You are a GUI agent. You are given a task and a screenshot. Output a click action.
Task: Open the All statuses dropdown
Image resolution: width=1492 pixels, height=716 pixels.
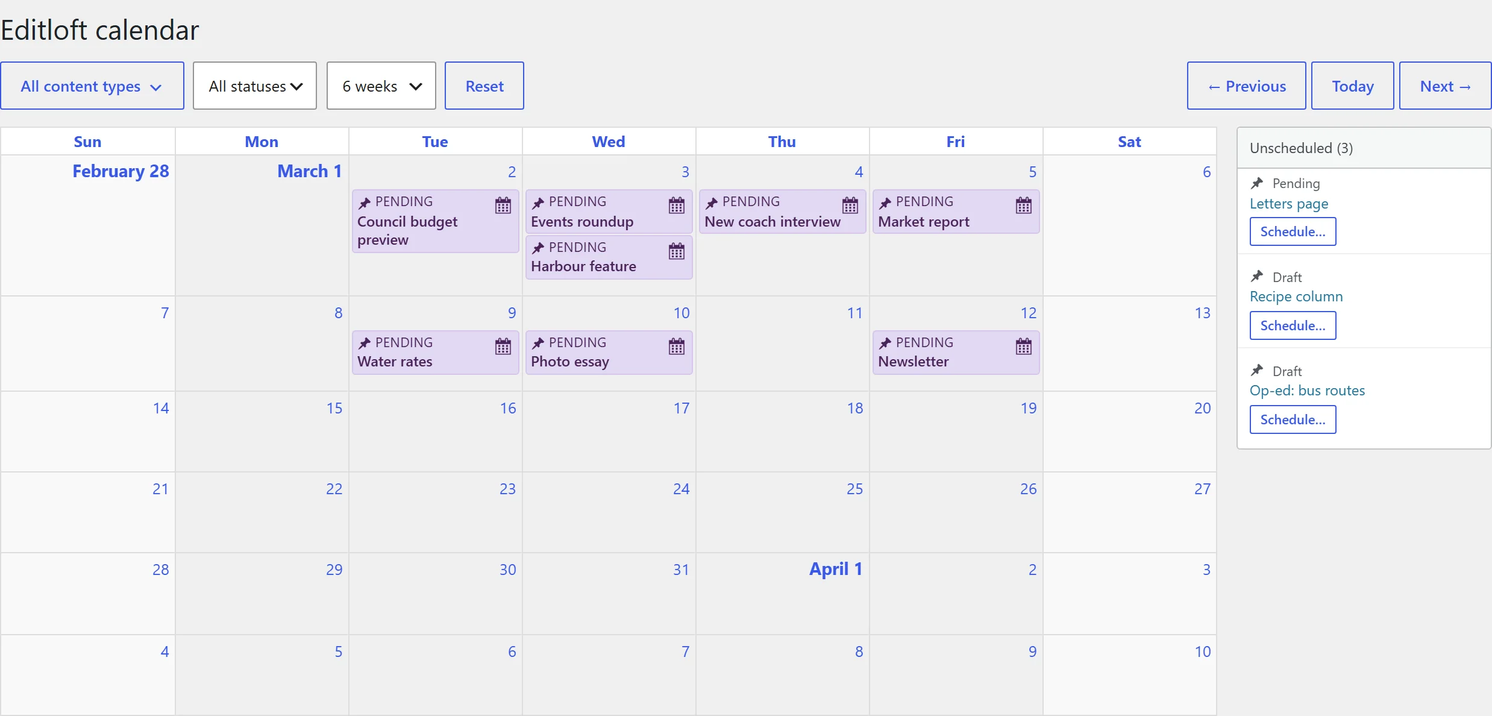(255, 86)
